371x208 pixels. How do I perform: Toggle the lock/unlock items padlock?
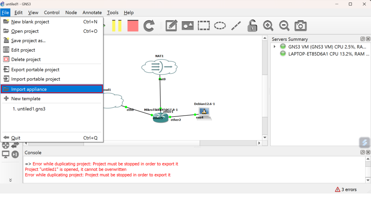pos(252,26)
